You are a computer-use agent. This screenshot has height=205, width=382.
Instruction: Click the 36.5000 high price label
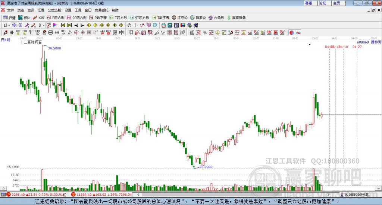point(54,48)
